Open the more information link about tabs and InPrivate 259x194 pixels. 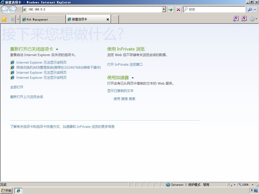(62, 127)
